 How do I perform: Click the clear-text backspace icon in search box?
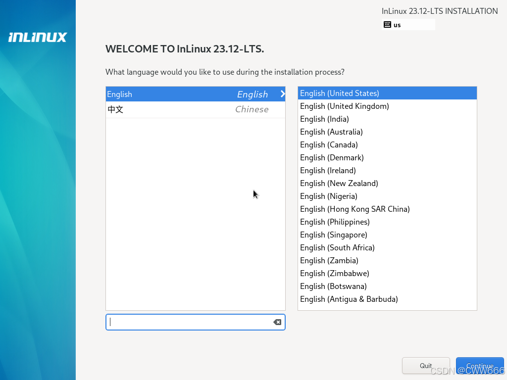pyautogui.click(x=277, y=322)
